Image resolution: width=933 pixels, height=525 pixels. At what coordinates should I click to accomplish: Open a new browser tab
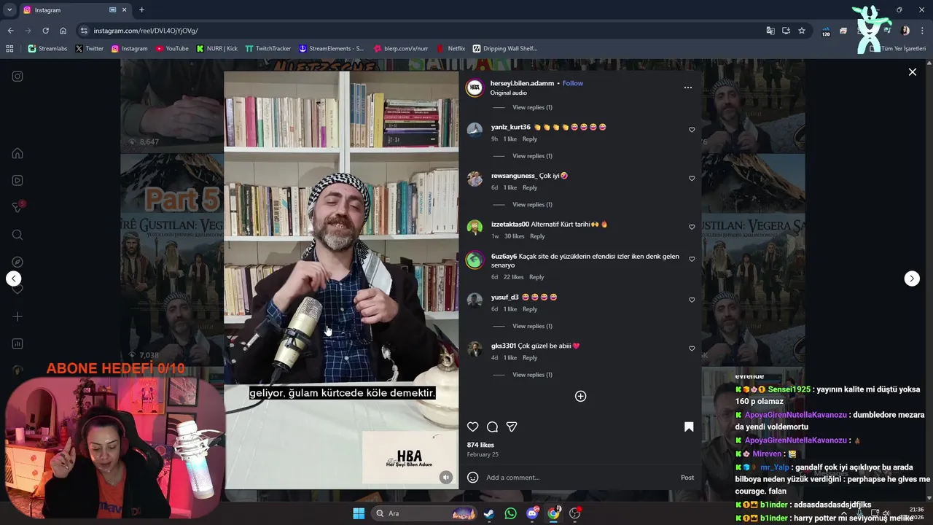point(141,9)
